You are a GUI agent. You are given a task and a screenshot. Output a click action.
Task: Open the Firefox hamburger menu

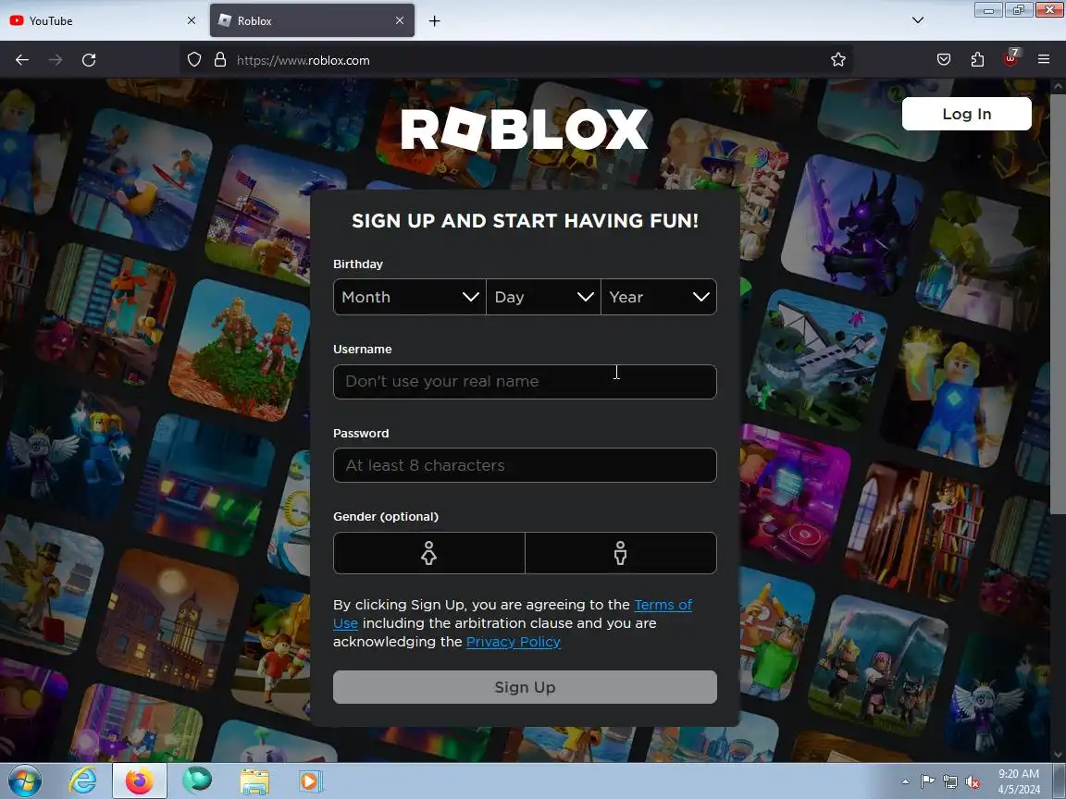click(x=1044, y=60)
